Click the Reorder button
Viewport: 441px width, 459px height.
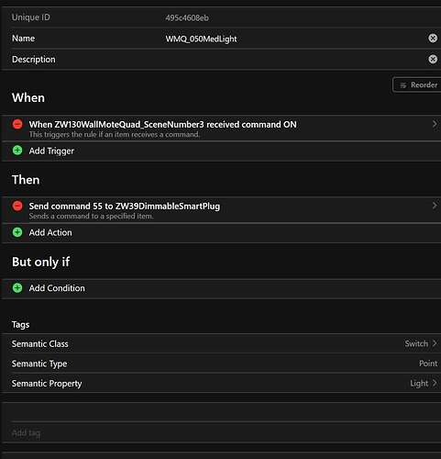pos(417,84)
